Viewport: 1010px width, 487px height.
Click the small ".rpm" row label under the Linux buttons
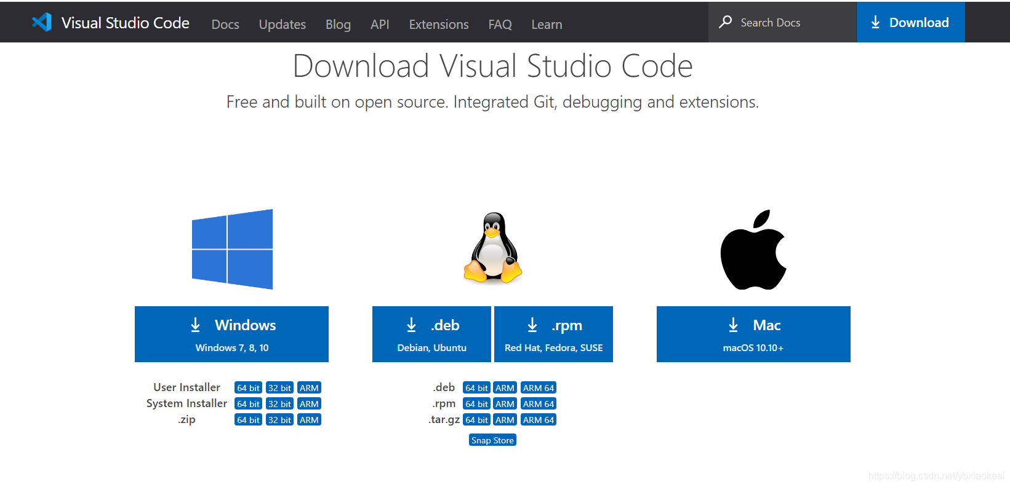point(444,403)
